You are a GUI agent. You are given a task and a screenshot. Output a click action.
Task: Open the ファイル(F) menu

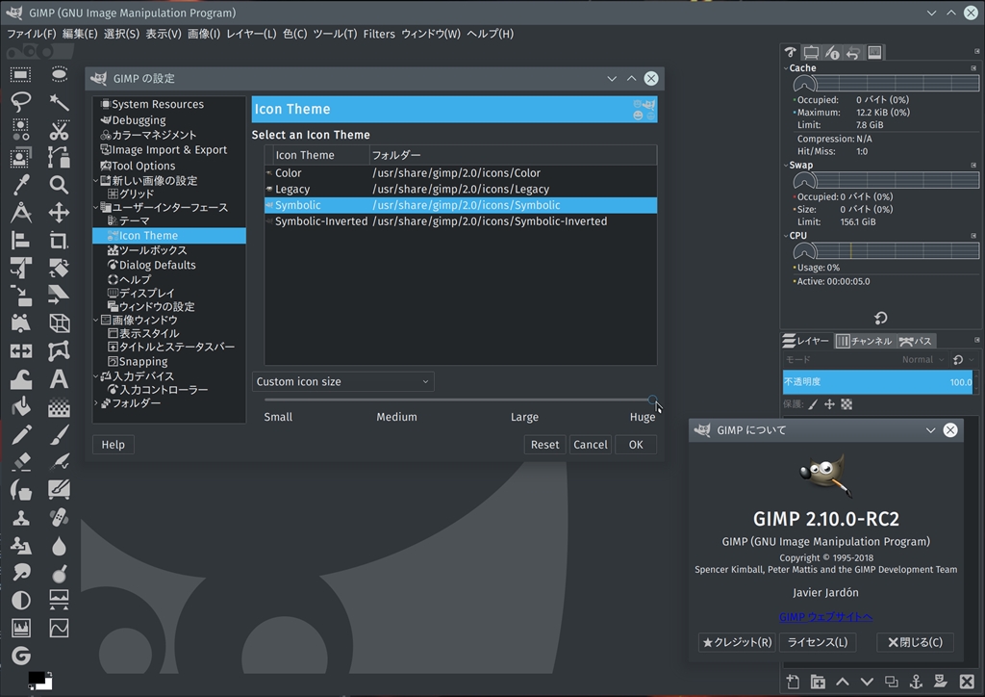coord(32,34)
